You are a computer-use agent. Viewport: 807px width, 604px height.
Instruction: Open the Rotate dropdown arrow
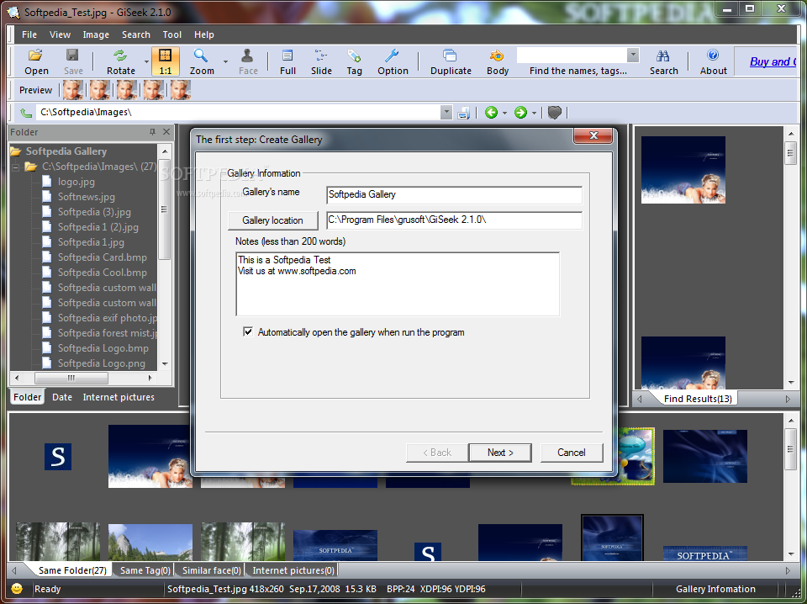click(146, 61)
